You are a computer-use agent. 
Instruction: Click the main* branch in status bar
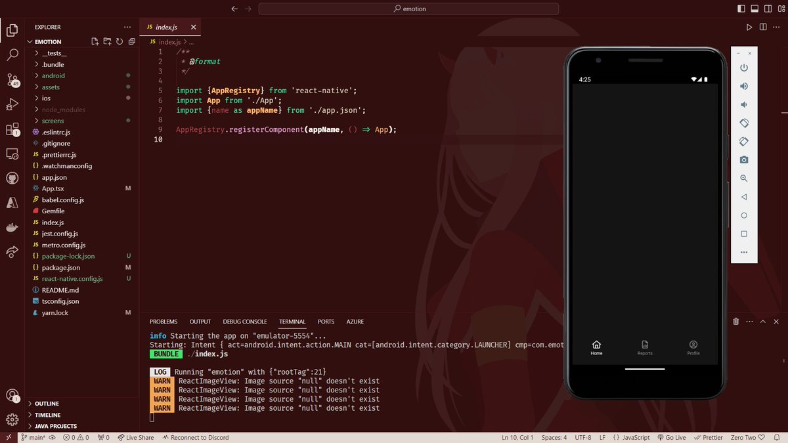click(33, 438)
